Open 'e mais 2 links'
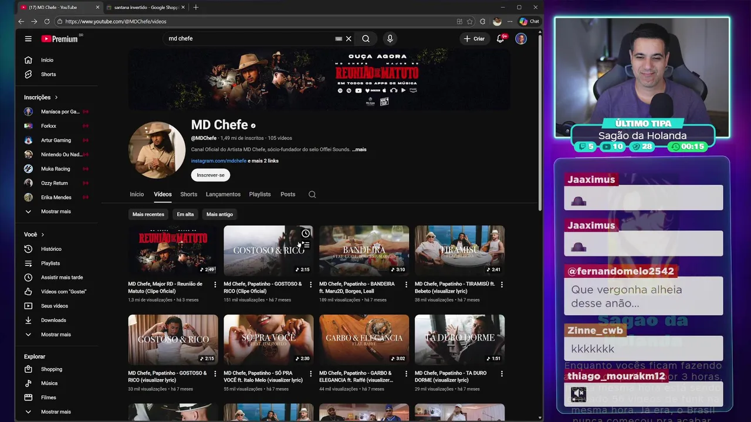 tap(263, 161)
